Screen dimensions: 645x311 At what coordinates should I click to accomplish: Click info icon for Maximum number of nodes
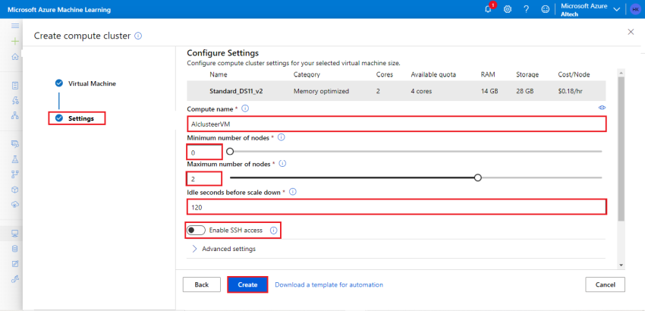[x=282, y=163]
